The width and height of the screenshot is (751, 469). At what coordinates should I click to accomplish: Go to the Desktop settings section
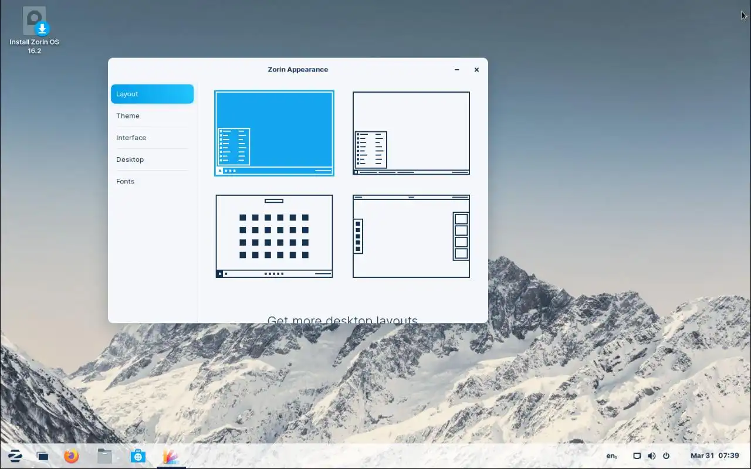click(x=152, y=159)
